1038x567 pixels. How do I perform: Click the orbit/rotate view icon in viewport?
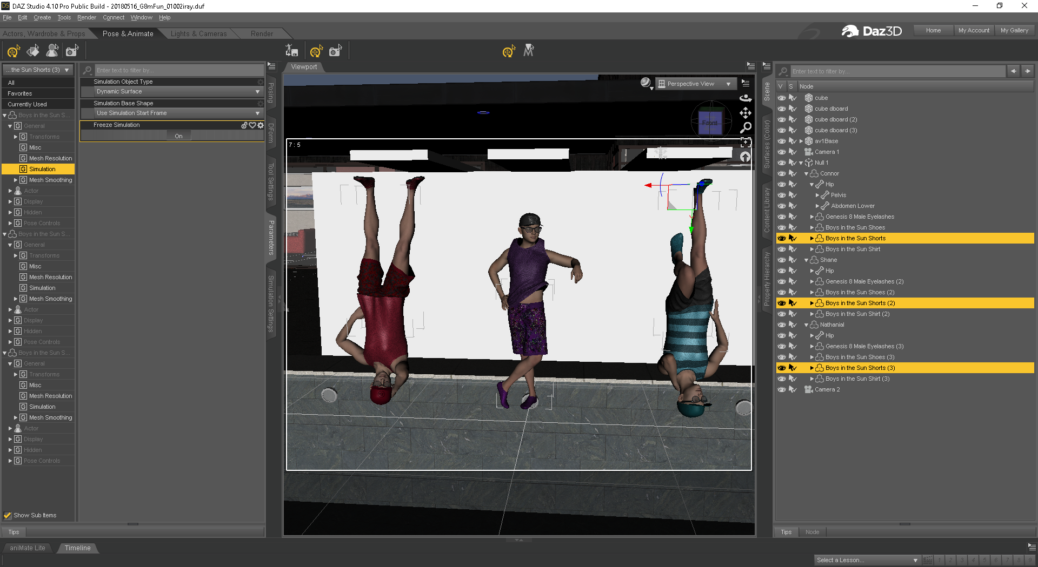pyautogui.click(x=746, y=98)
